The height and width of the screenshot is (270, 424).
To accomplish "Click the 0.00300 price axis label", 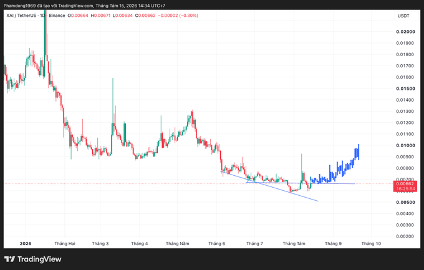I will (405, 225).
